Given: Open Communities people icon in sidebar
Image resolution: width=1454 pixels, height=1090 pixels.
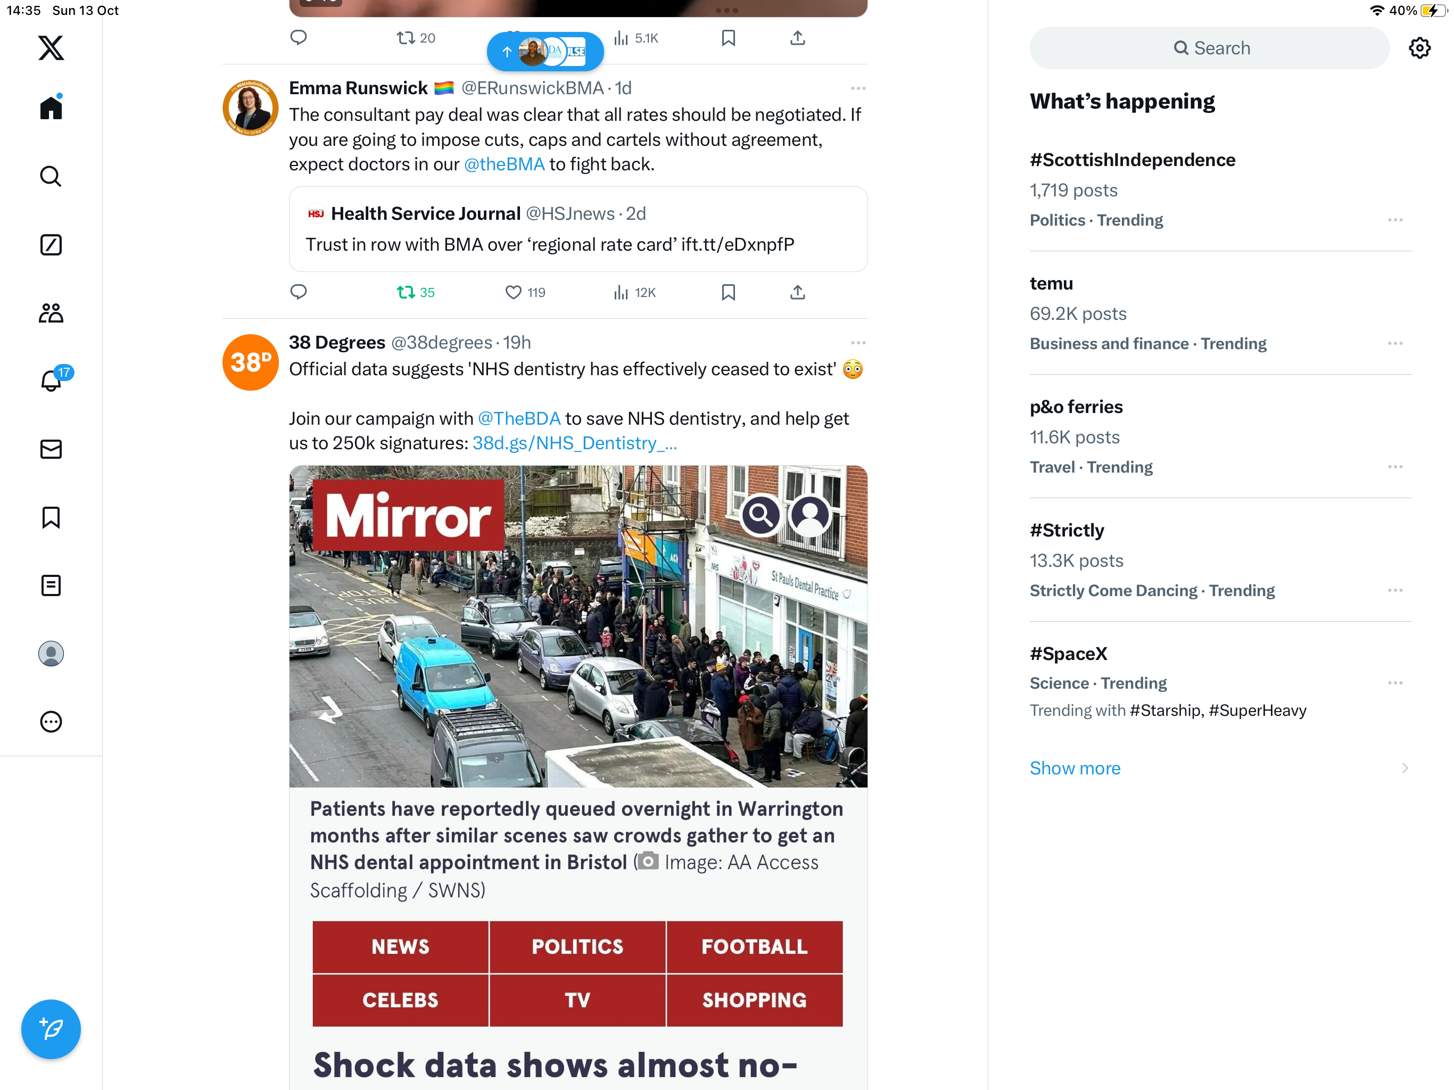Looking at the screenshot, I should [x=51, y=313].
